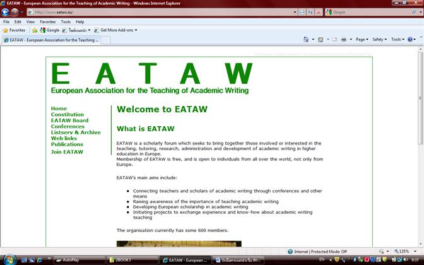The height and width of the screenshot is (265, 424).
Task: Switch to the Word document taskbar button
Action: [x=238, y=260]
